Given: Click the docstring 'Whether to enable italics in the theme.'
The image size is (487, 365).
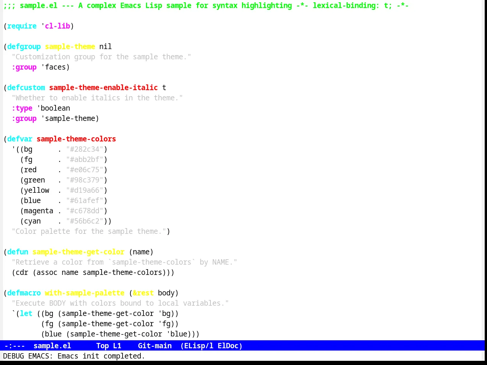Looking at the screenshot, I should click(97, 98).
